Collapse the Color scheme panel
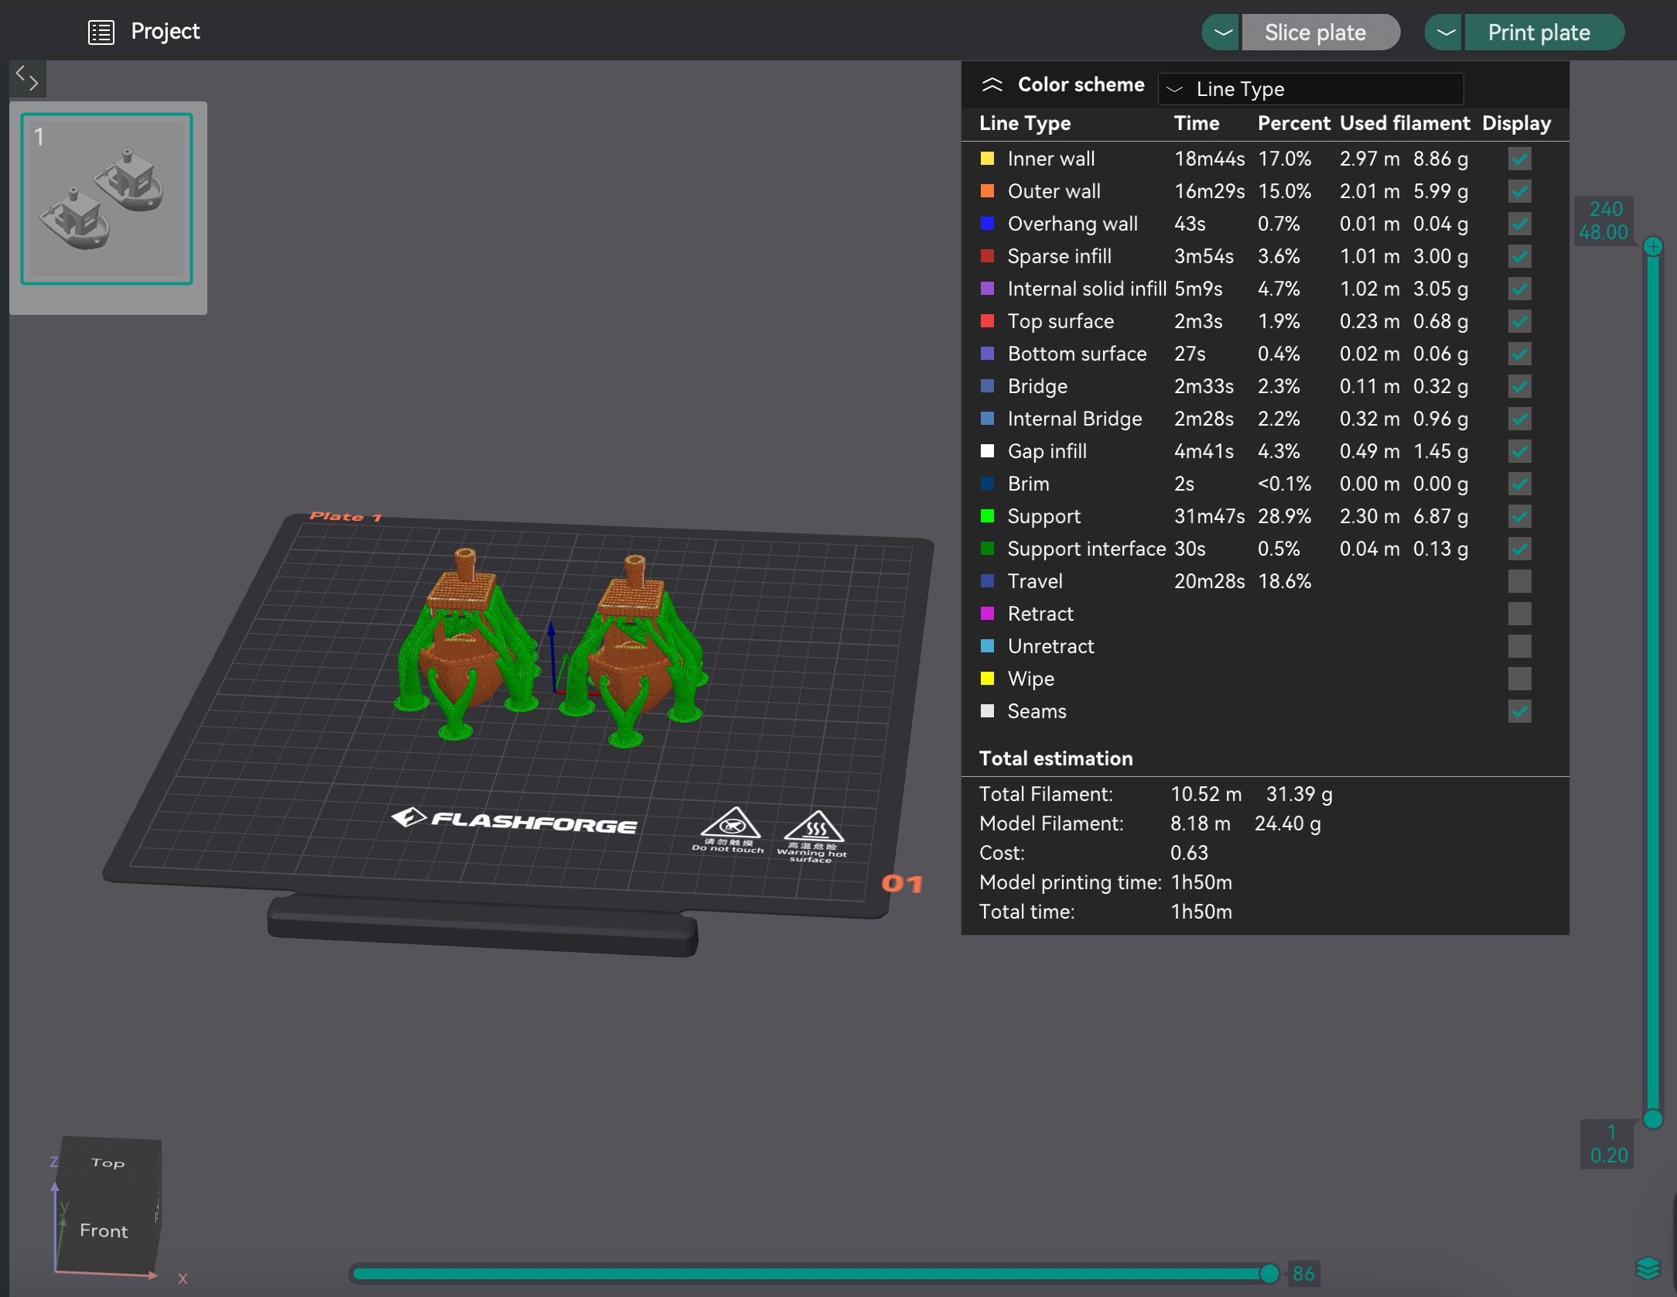The height and width of the screenshot is (1297, 1677). [992, 84]
